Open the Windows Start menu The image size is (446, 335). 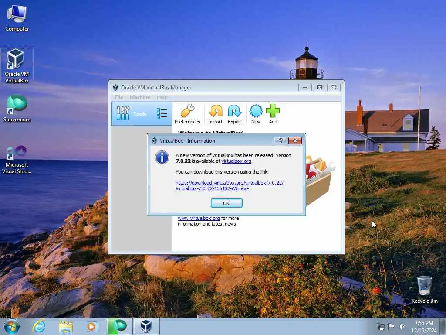11,326
